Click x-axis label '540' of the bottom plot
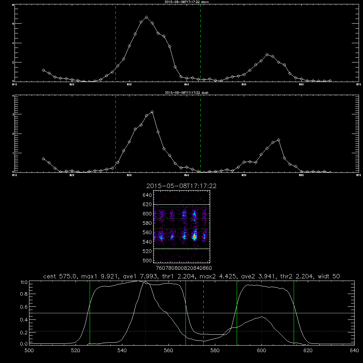Image resolution: width=363 pixels, height=363 pixels. coord(122,351)
